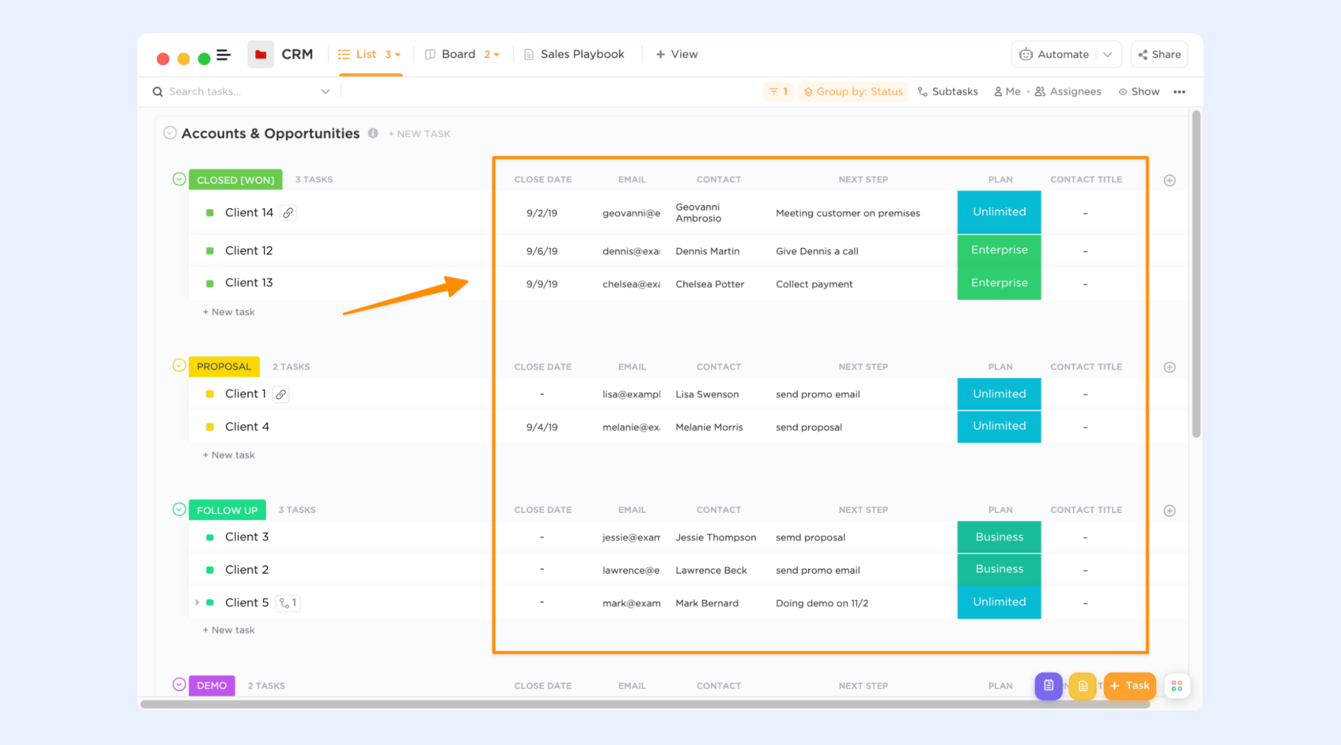Viewport: 1341px width, 745px height.
Task: Open the List view count dropdown
Action: 393,55
